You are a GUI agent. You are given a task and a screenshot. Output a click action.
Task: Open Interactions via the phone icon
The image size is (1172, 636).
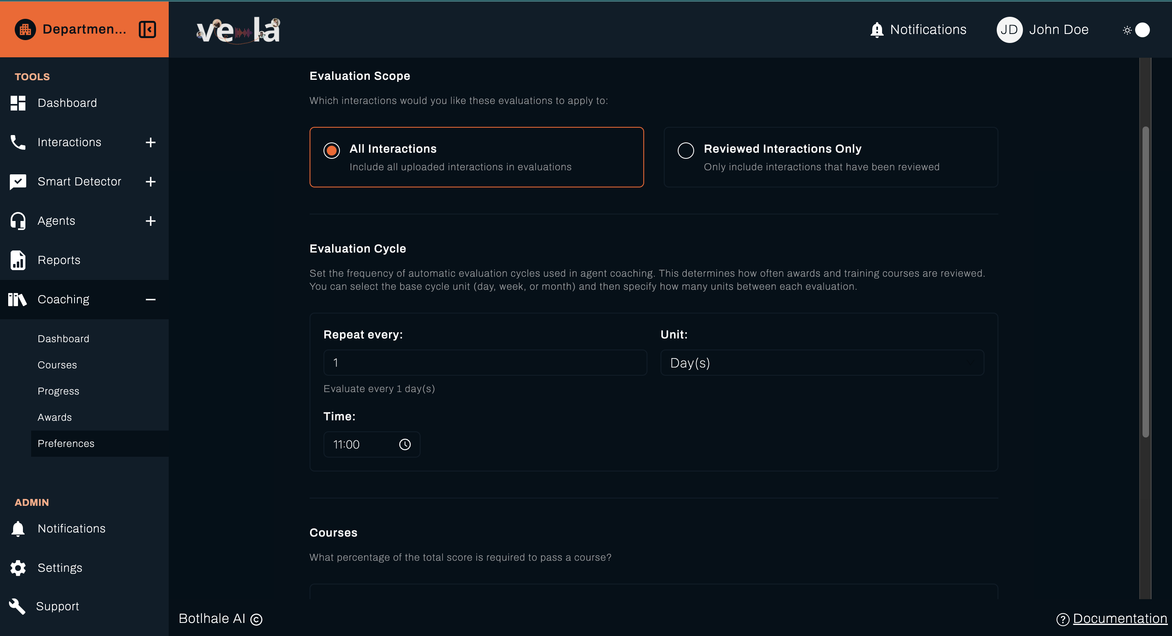click(17, 142)
